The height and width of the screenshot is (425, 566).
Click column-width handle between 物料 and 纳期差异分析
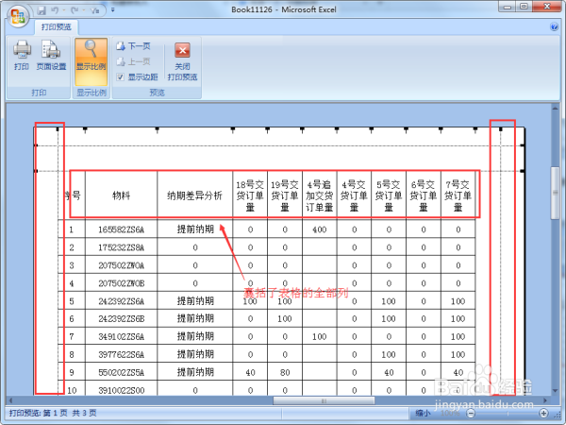coord(157,129)
